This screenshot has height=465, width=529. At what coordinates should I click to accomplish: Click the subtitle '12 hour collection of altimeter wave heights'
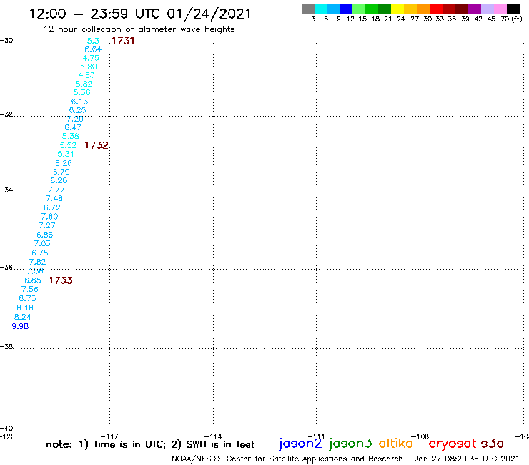(139, 29)
